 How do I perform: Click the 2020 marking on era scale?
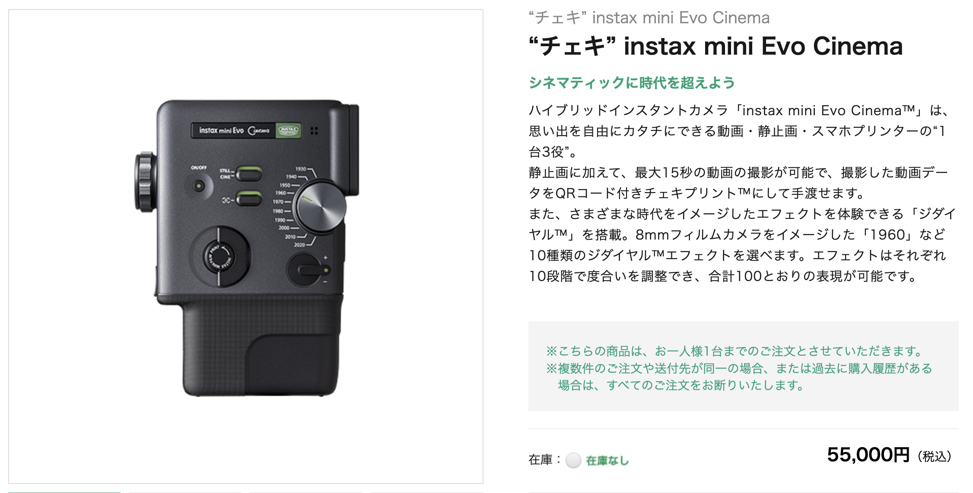click(299, 245)
